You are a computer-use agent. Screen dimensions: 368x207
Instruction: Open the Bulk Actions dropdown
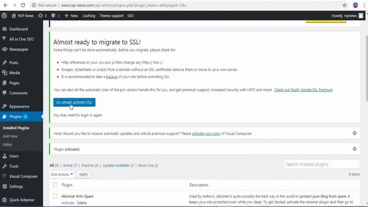coord(62,174)
